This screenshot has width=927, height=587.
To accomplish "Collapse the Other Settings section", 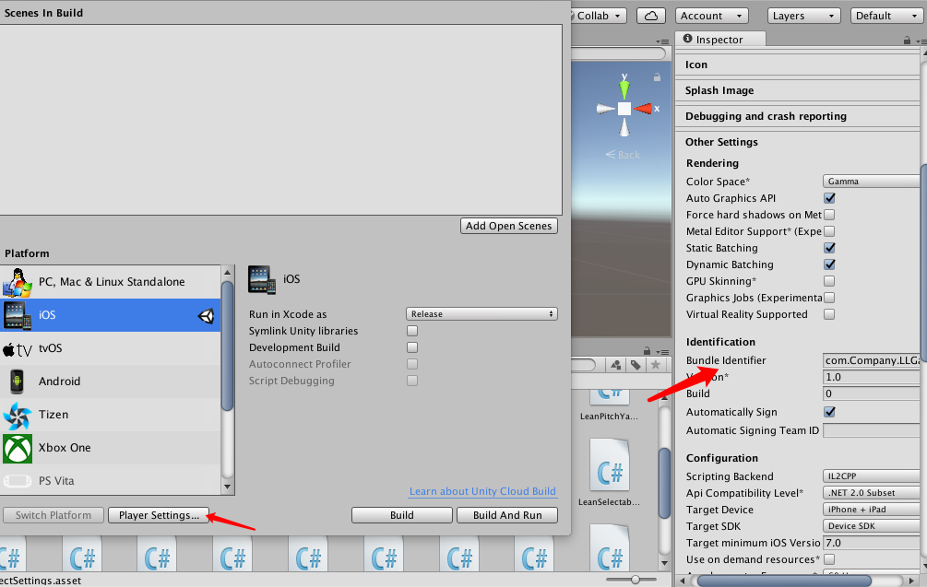I will (x=798, y=142).
